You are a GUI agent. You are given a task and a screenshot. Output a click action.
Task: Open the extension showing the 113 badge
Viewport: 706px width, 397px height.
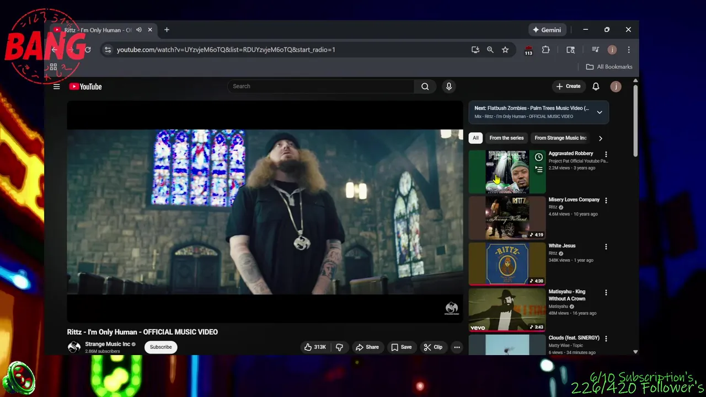click(x=528, y=50)
